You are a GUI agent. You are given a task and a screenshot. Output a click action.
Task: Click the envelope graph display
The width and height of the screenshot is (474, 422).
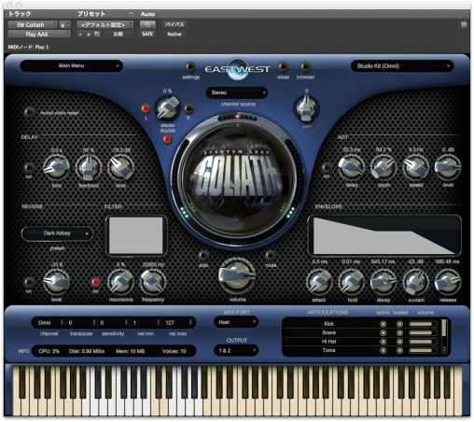(384, 235)
